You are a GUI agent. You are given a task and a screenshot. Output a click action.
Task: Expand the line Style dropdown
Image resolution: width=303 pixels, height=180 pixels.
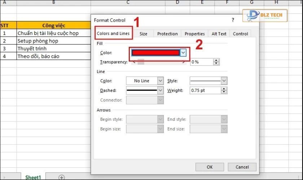208,81
